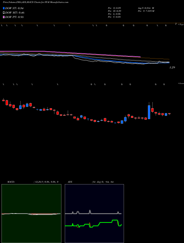Select the 'DOW ST: 0.34' legend text
Screen dimensions: 184x243
tap(14, 8)
